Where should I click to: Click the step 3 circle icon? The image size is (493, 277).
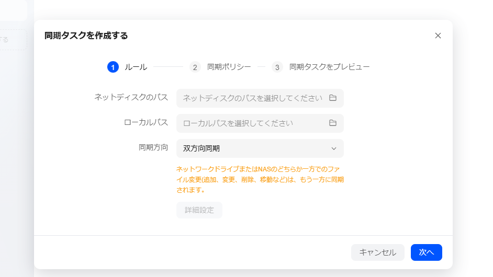[x=277, y=67]
